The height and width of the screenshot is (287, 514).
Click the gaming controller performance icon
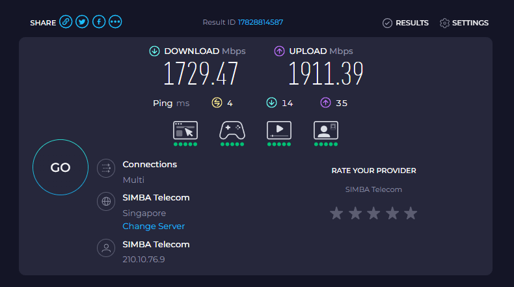[x=232, y=130]
